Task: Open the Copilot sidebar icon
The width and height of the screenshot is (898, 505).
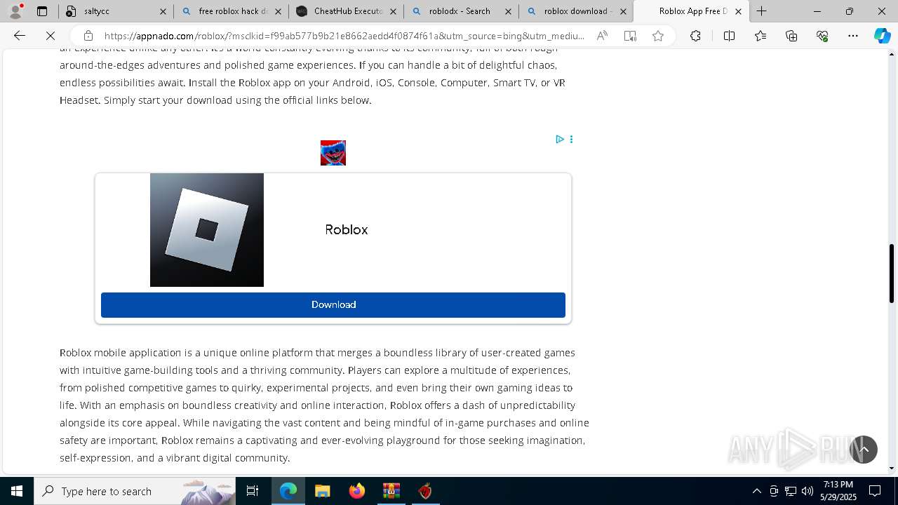Action: (882, 36)
